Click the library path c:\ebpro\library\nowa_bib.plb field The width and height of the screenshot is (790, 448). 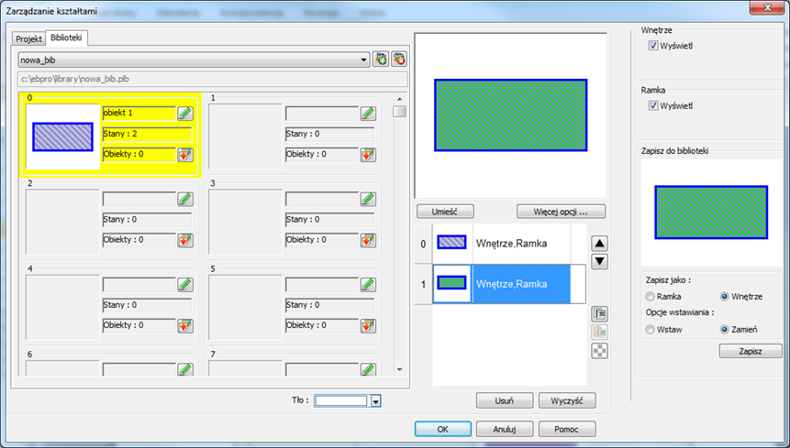click(213, 79)
